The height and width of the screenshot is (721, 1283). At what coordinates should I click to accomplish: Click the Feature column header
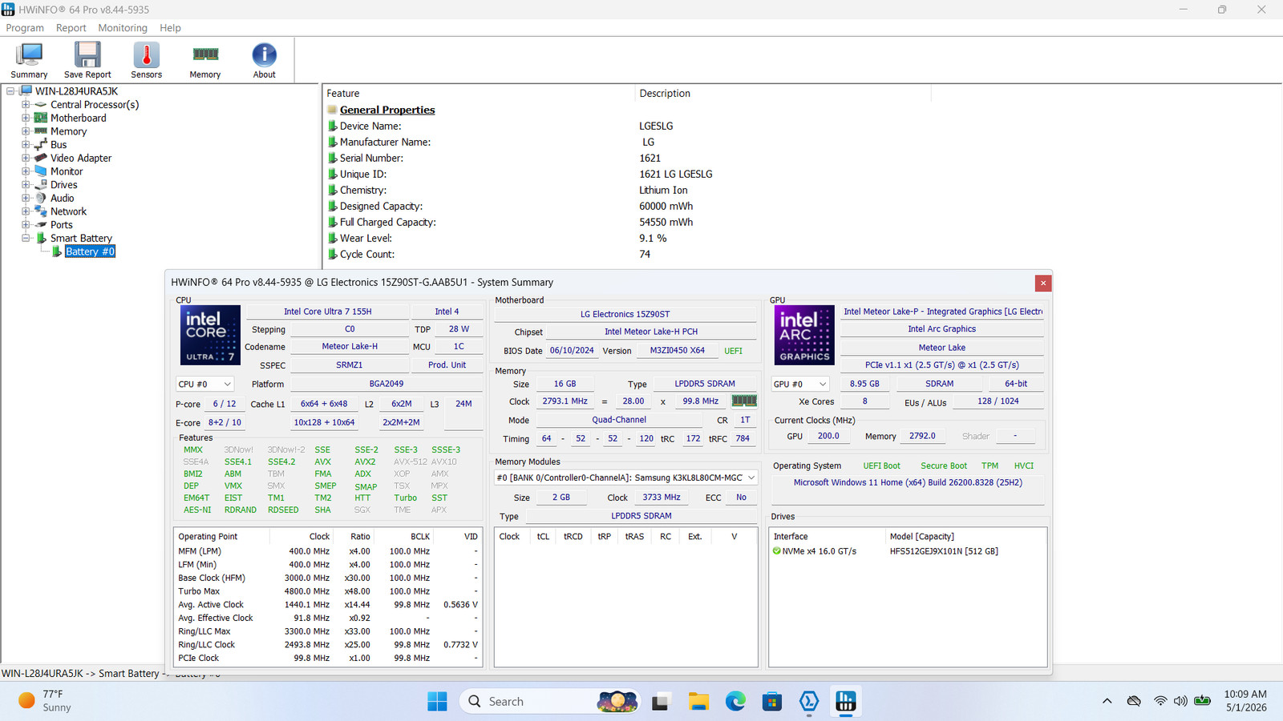coord(479,94)
